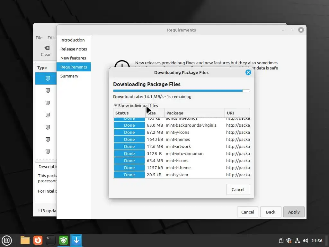
Task: Open Update Manager shield icon in taskbar
Action: [x=64, y=240]
